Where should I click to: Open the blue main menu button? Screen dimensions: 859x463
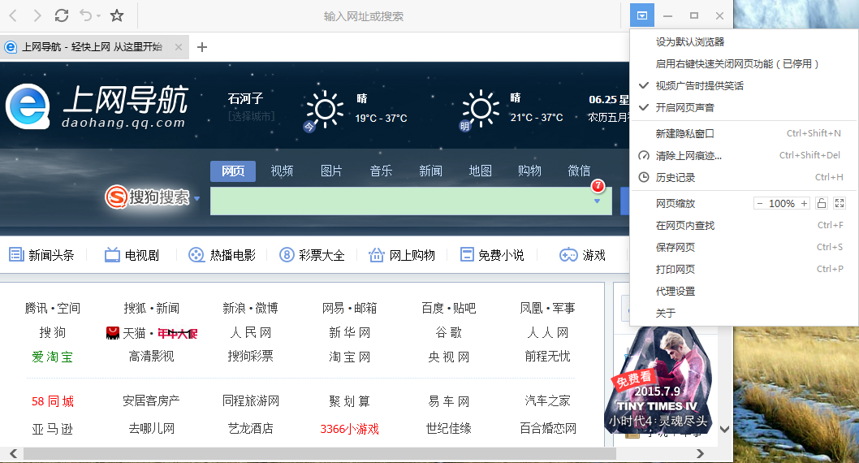point(642,15)
